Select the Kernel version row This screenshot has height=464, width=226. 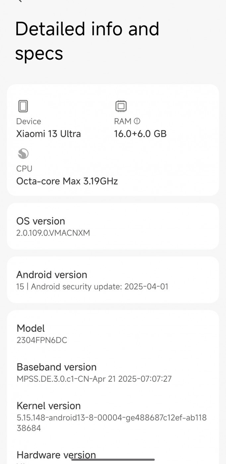pos(113,417)
